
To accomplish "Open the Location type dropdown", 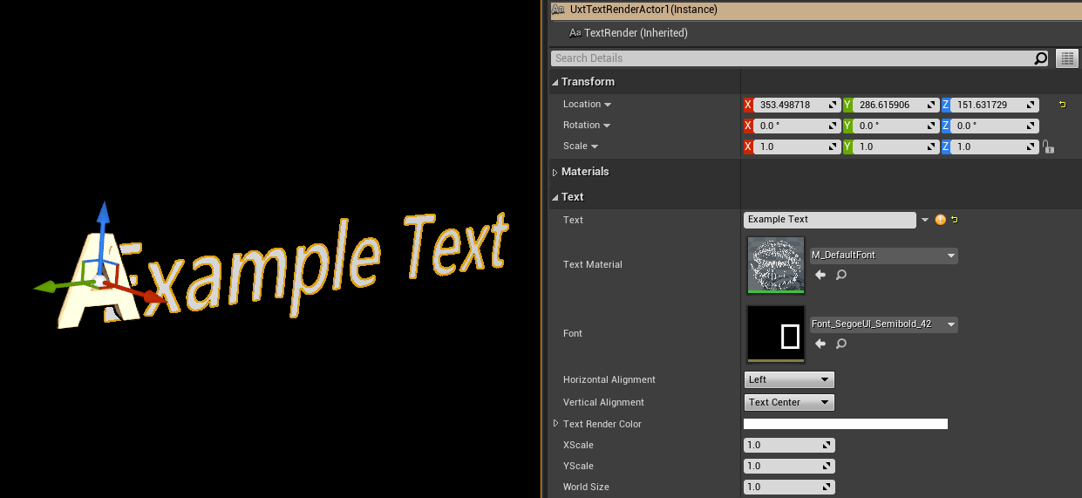I will click(608, 105).
